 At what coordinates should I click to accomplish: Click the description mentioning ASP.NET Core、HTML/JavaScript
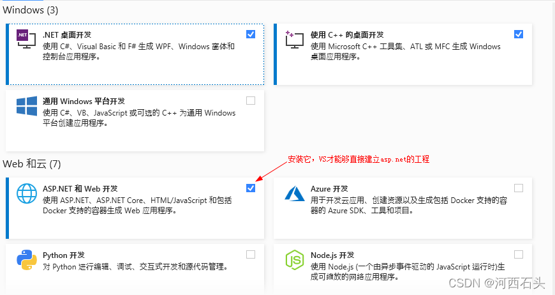[x=137, y=206]
